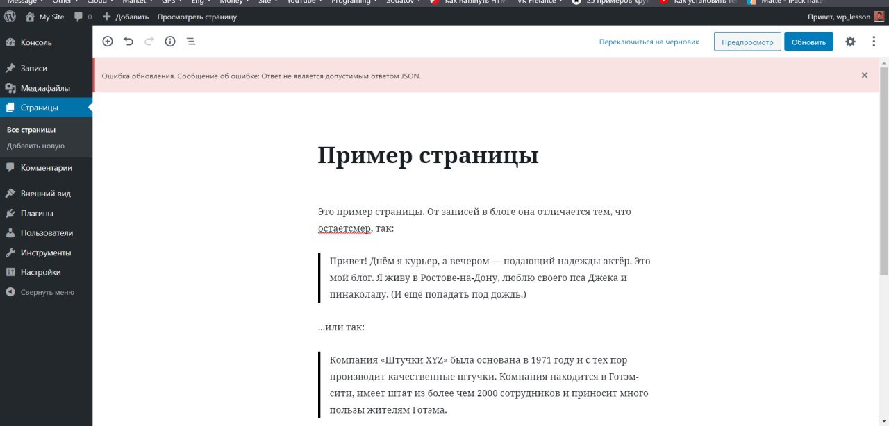The image size is (889, 426).
Task: Click the Ошибка обновления error message text
Action: (x=261, y=76)
